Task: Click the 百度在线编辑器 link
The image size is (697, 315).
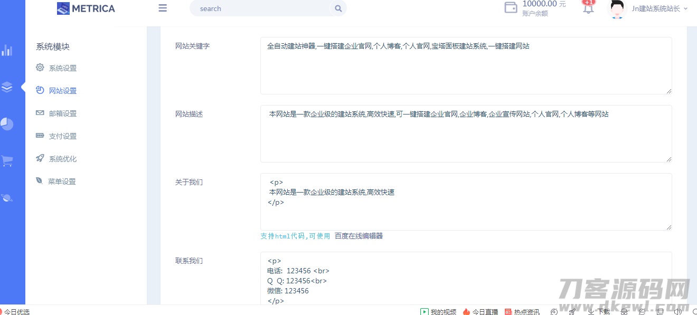Action: pos(359,236)
